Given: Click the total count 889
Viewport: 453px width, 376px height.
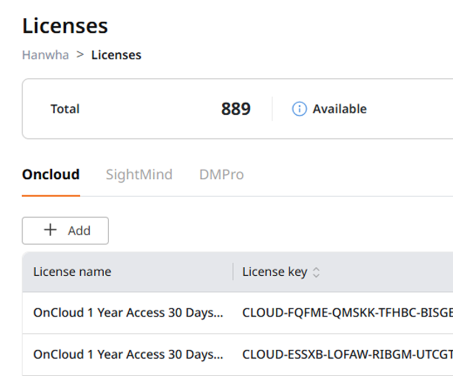Looking at the screenshot, I should (236, 109).
